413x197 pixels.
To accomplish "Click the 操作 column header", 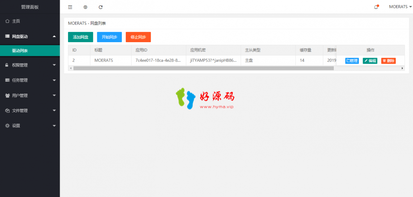I will pos(370,50).
